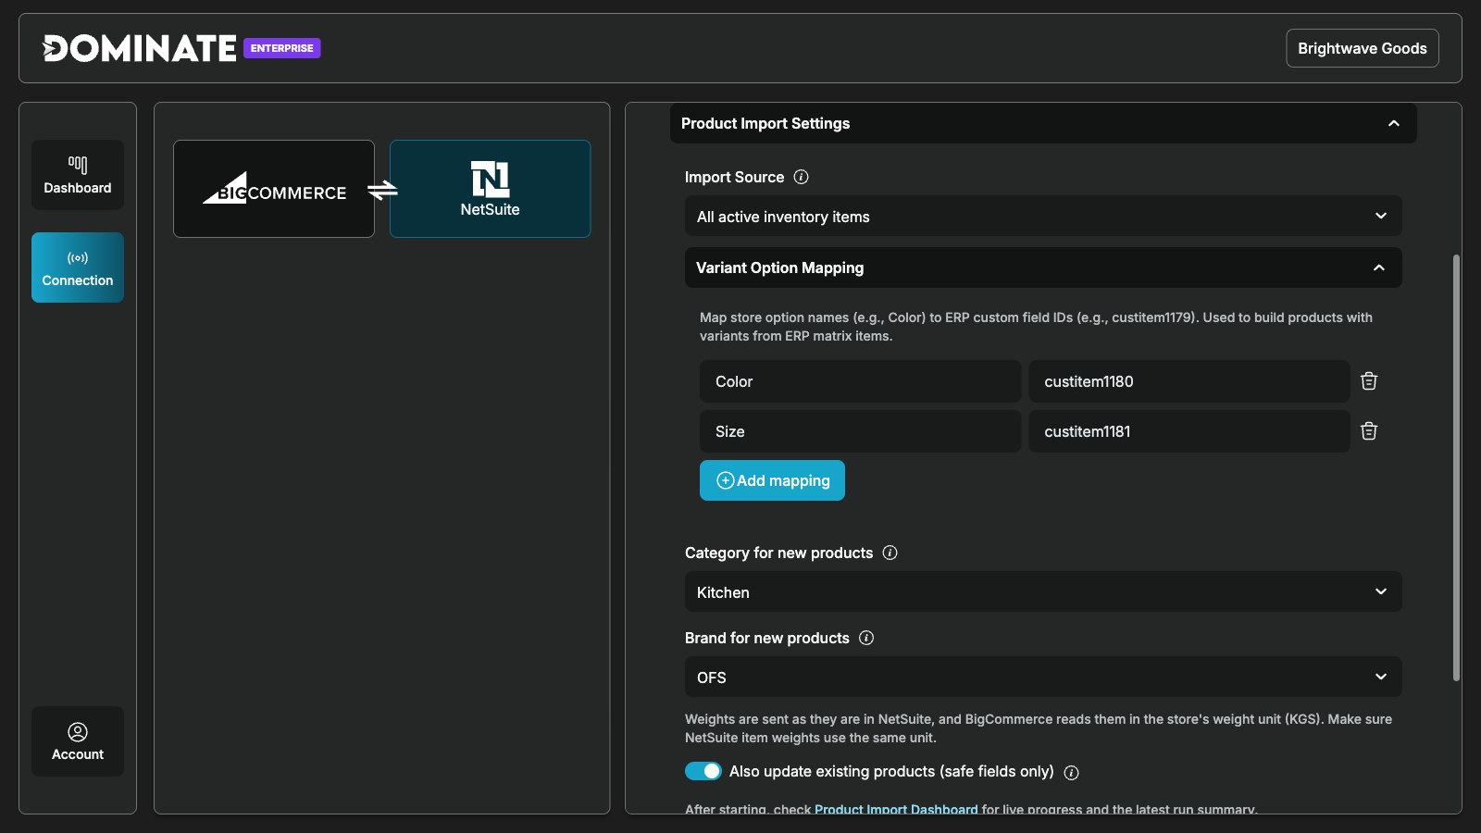Edit the Color option name field
1481x833 pixels.
tap(861, 381)
